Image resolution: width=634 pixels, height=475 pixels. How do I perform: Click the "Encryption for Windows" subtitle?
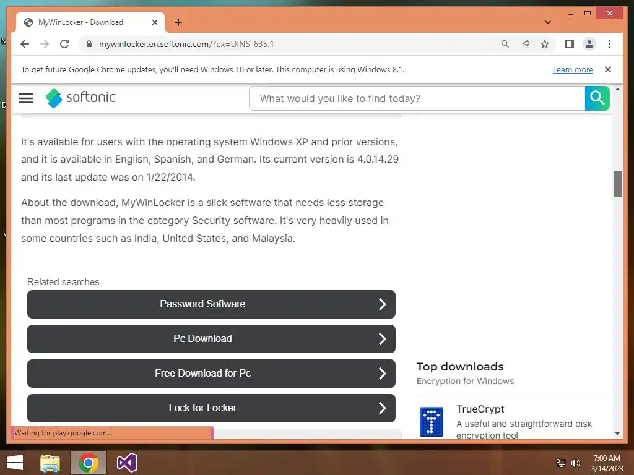point(466,381)
